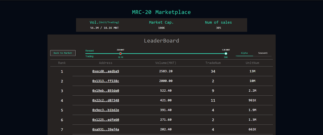323x135 pixels.
Task: Click the MRC-20 Marketplace title
Action: point(161,12)
